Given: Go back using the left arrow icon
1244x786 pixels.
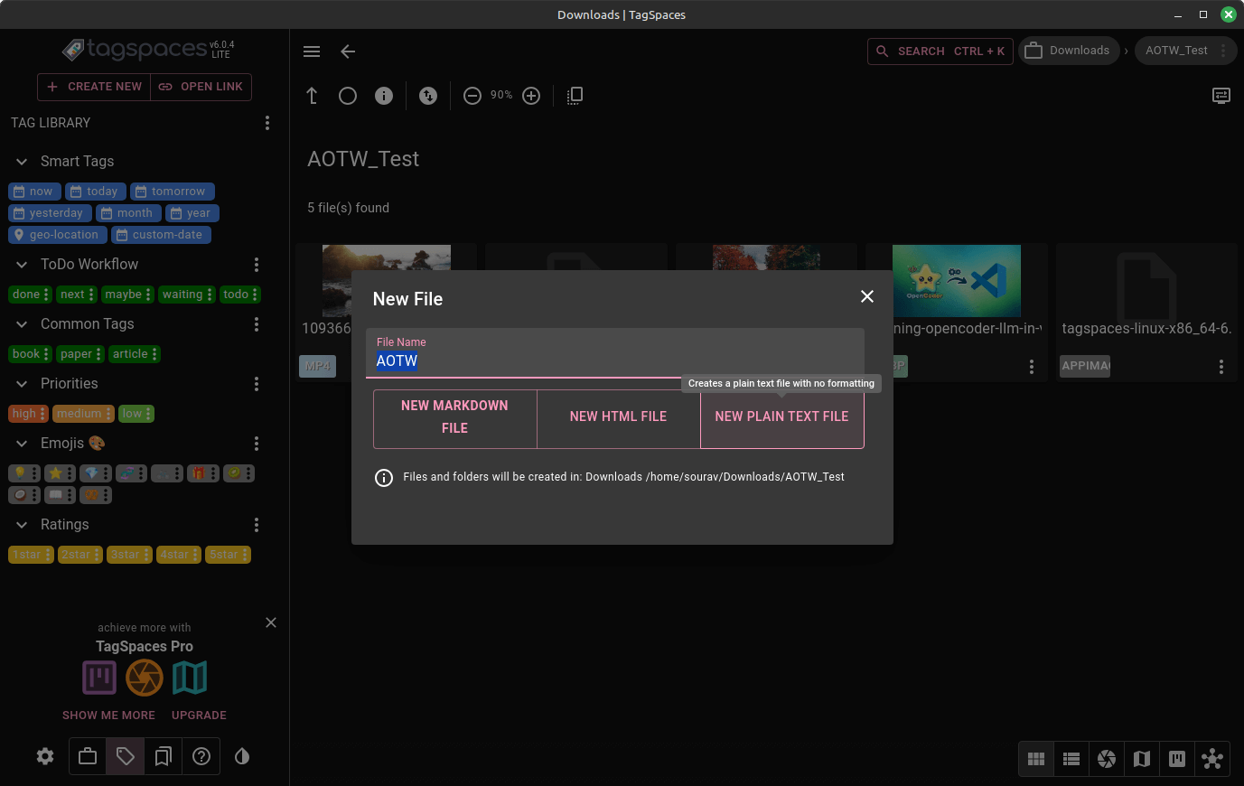Looking at the screenshot, I should pyautogui.click(x=348, y=51).
